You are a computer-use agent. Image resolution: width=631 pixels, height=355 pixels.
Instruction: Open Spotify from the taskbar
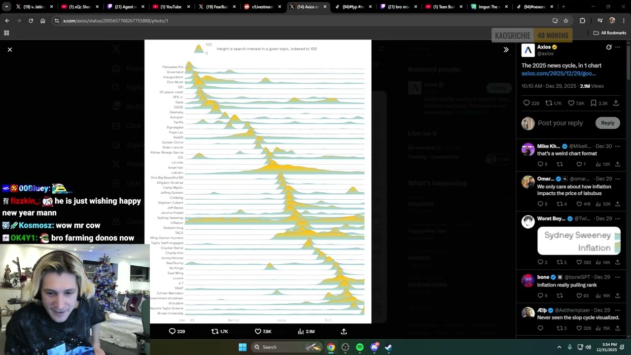tap(360, 347)
